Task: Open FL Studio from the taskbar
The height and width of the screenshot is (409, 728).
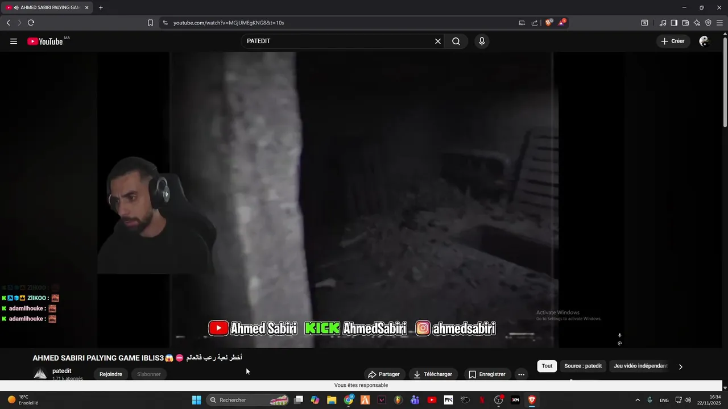Action: click(x=398, y=400)
